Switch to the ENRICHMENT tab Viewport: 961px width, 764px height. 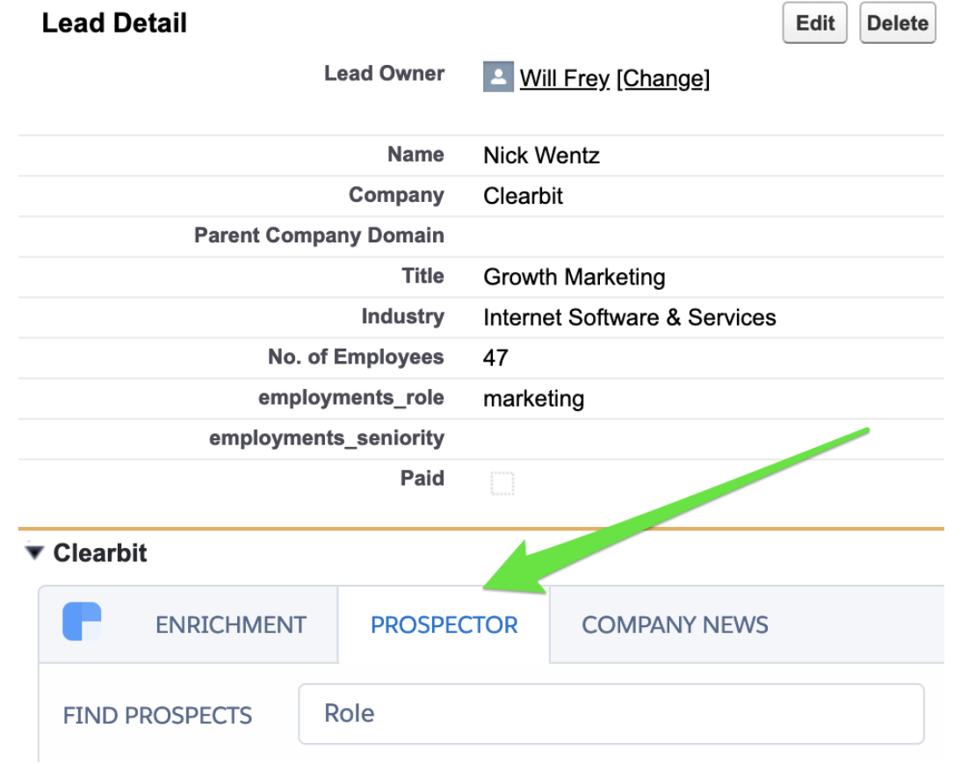tap(230, 625)
